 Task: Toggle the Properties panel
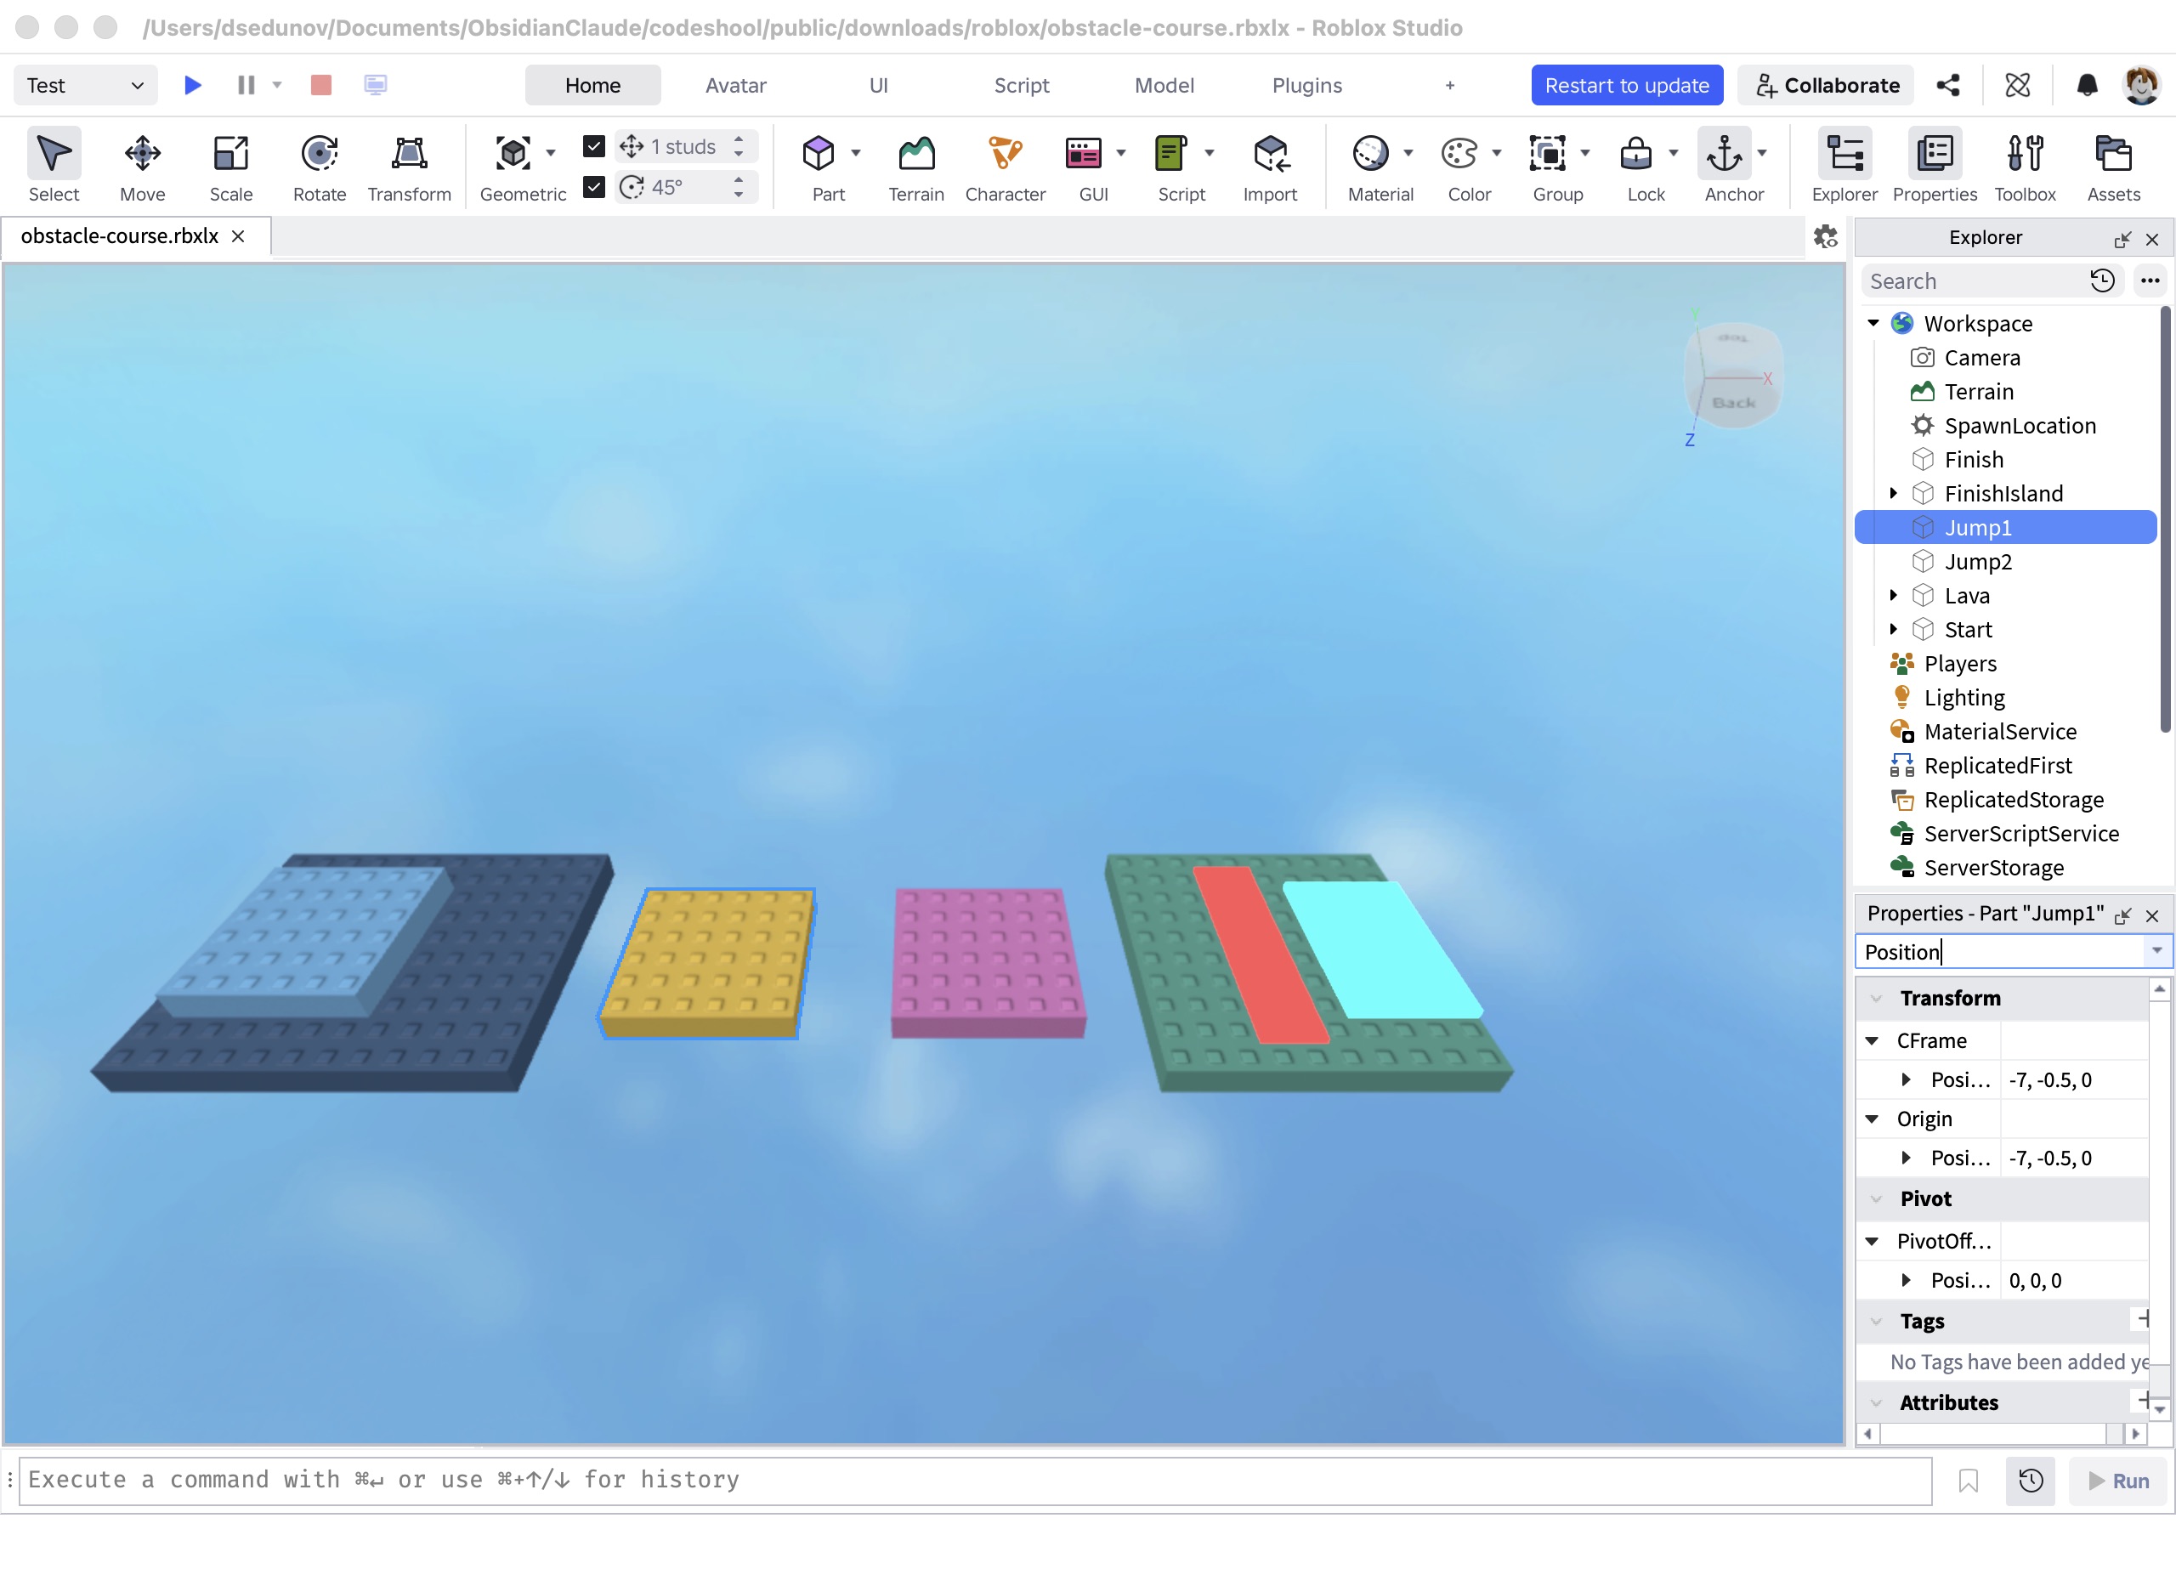[1935, 166]
